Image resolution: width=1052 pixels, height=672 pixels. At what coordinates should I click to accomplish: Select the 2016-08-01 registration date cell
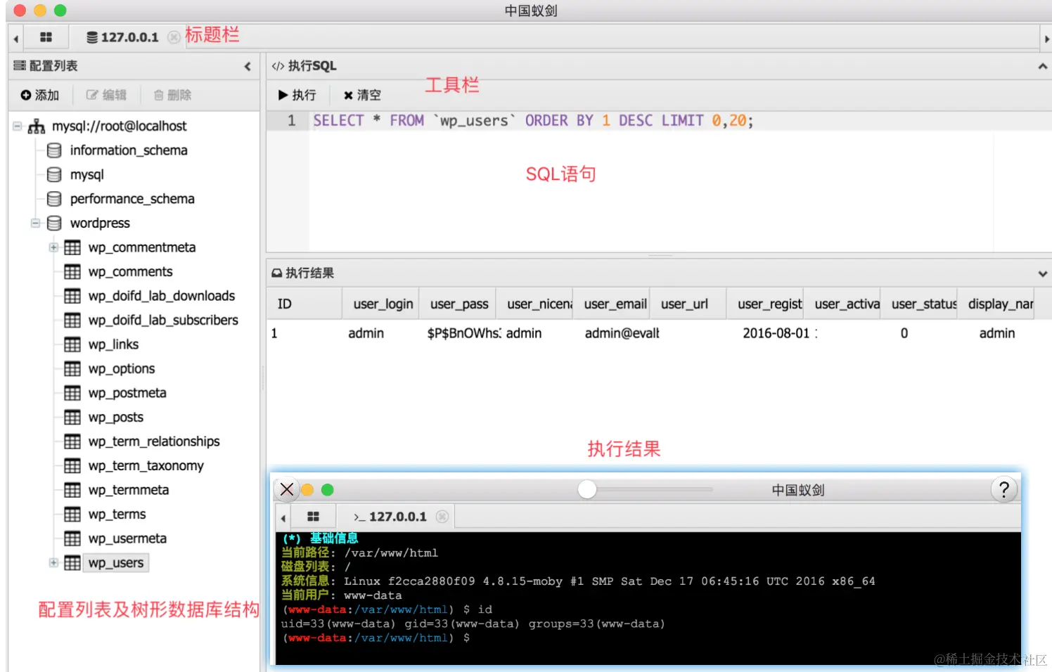point(780,333)
